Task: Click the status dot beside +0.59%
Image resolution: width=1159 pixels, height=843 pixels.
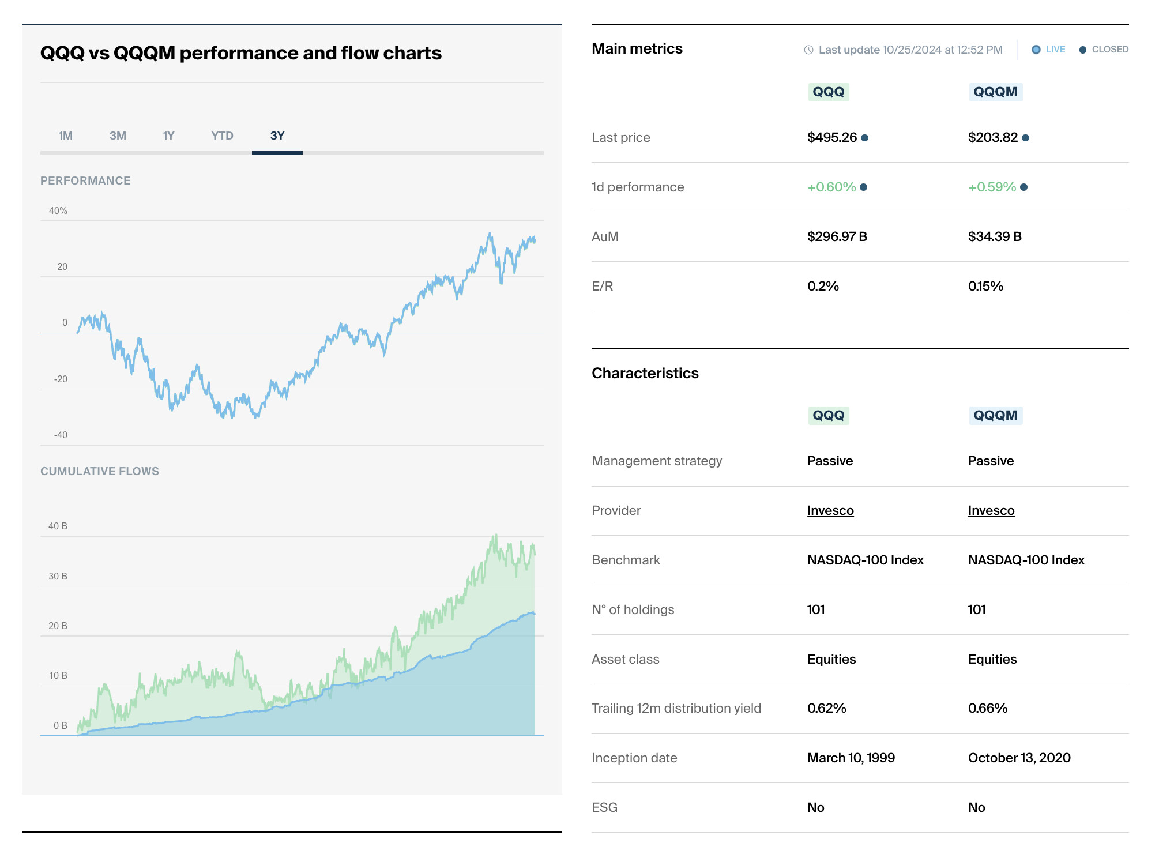Action: pos(1023,187)
